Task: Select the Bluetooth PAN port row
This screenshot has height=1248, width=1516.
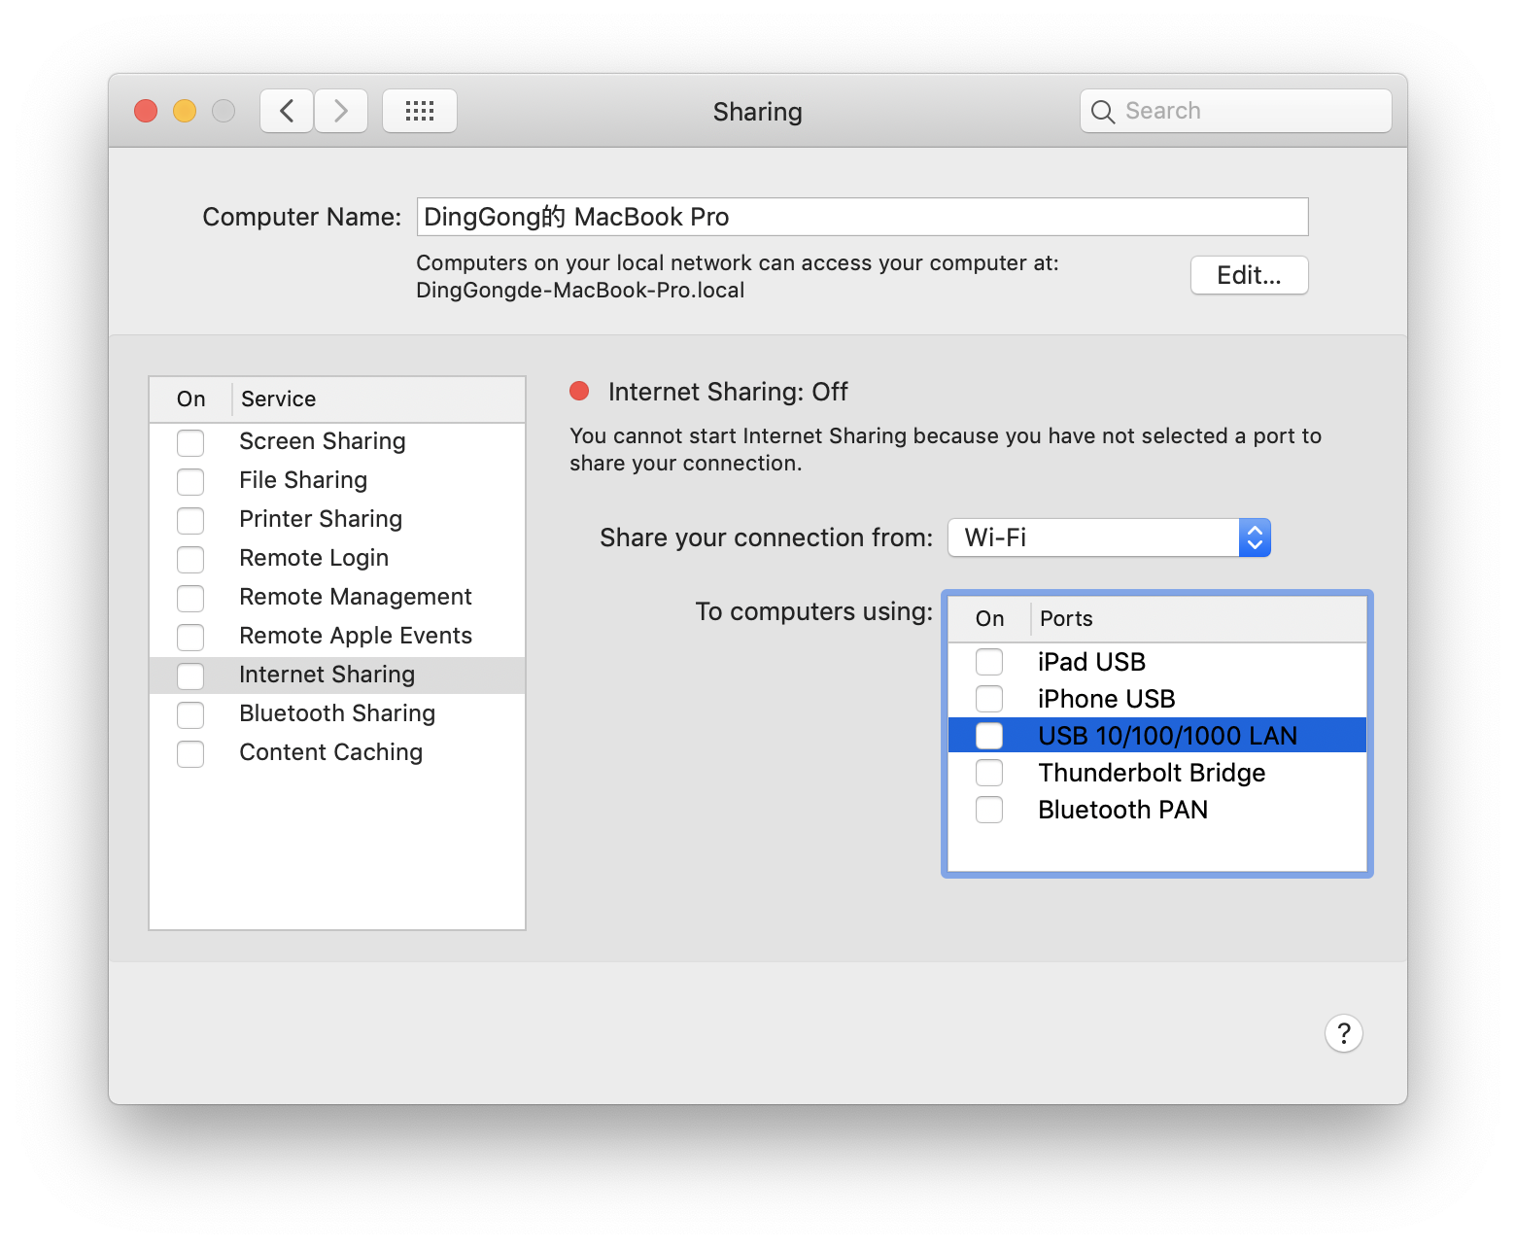Action: click(1122, 810)
